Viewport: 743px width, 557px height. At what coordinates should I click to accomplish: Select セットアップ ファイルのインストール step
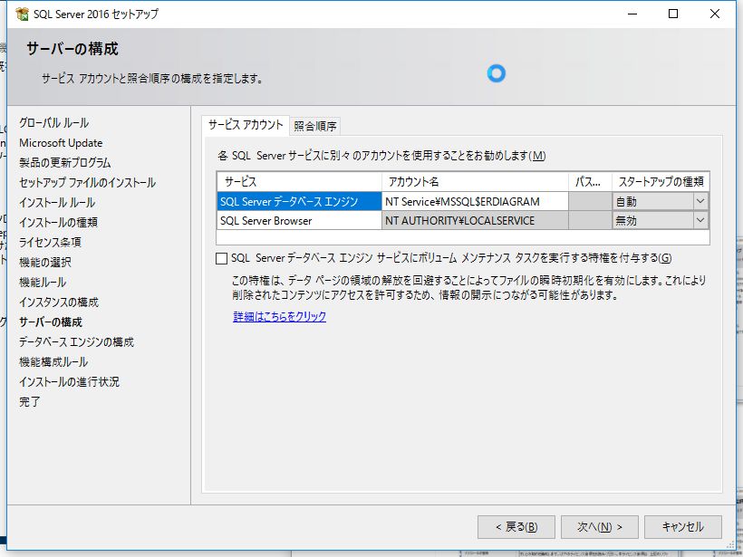87,182
